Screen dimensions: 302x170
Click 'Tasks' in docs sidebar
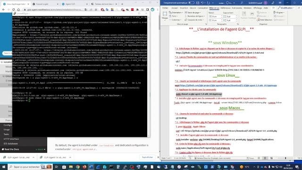point(6,134)
